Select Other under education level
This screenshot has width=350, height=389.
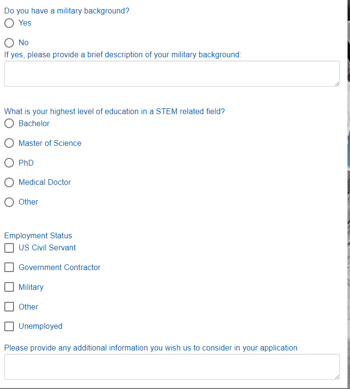point(9,202)
